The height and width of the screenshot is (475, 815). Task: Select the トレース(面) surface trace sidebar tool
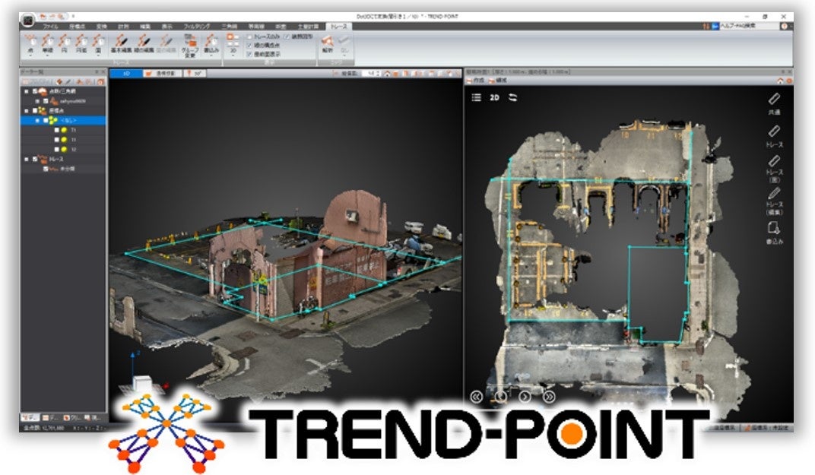(774, 169)
